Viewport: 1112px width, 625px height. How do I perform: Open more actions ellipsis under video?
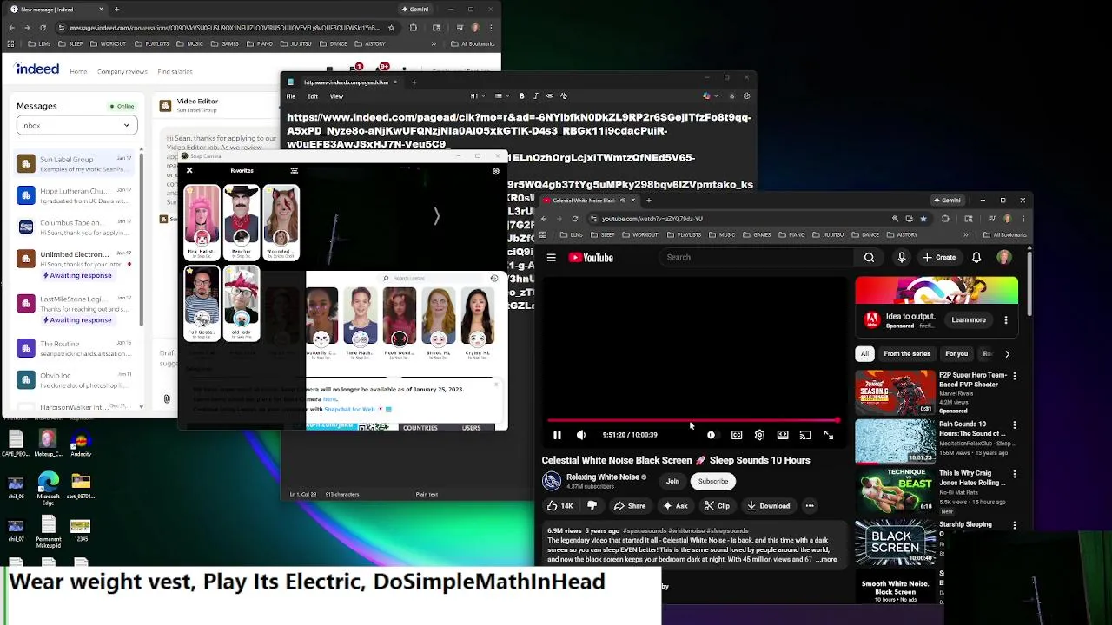(809, 506)
